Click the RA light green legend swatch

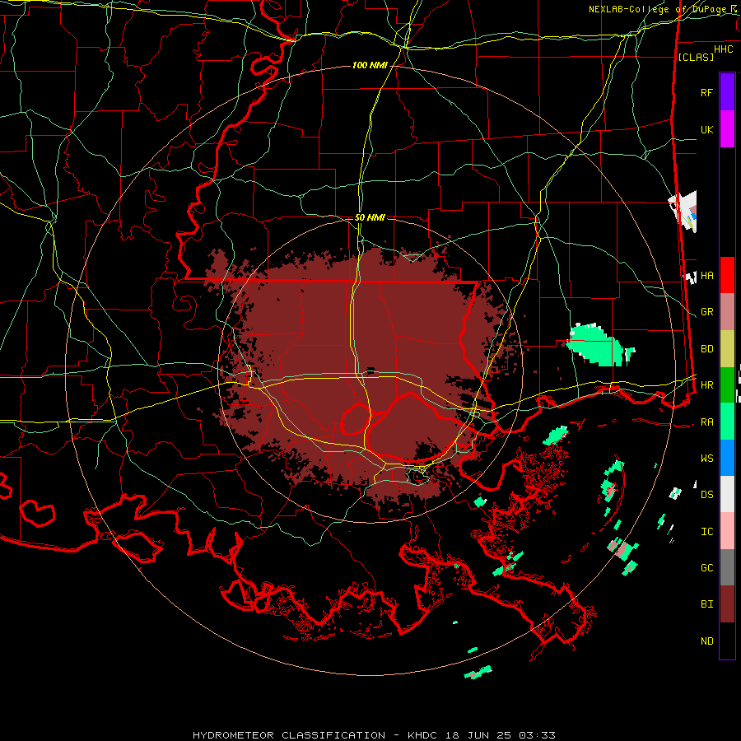(727, 422)
